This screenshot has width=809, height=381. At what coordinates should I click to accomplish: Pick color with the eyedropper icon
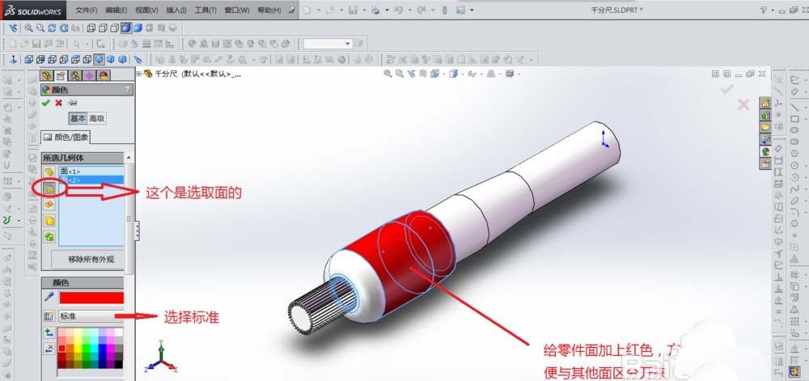pyautogui.click(x=49, y=297)
